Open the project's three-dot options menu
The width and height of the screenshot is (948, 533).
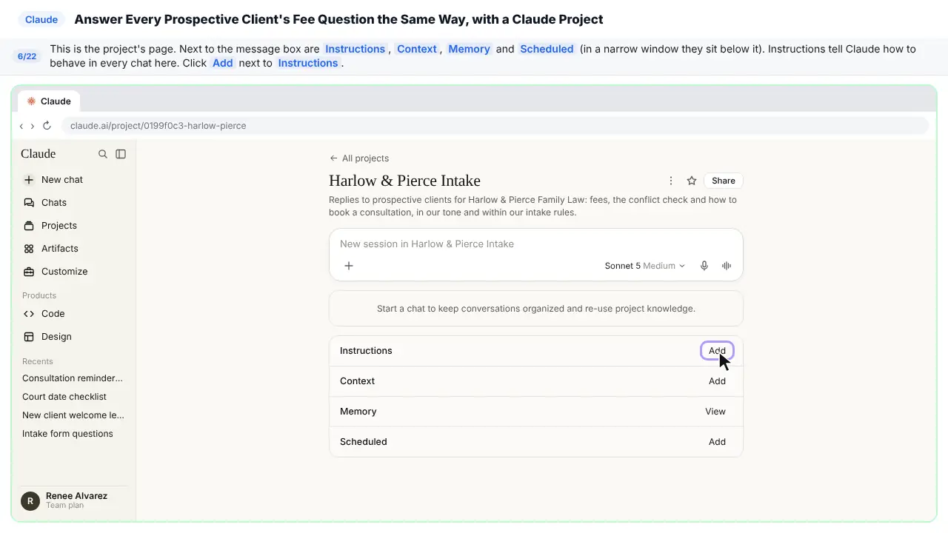[671, 181]
